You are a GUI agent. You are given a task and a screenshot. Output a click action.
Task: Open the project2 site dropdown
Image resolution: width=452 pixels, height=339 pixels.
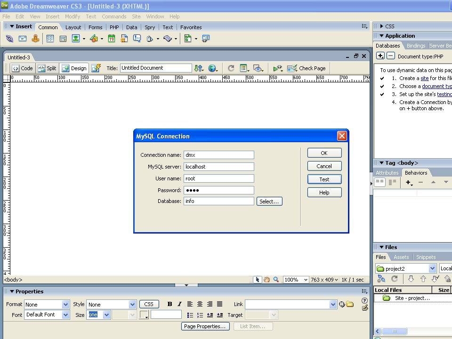[432, 269]
